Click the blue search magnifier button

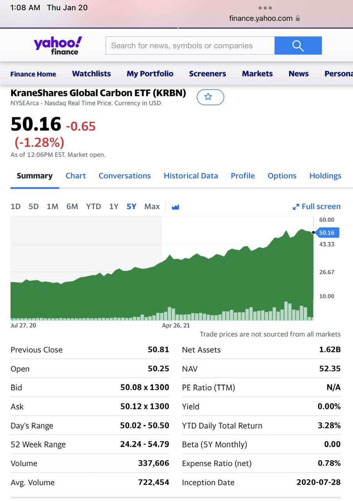coord(298,46)
